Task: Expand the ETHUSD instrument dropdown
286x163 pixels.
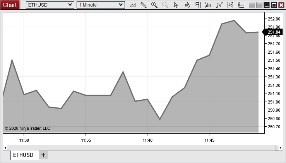Action: click(70, 5)
